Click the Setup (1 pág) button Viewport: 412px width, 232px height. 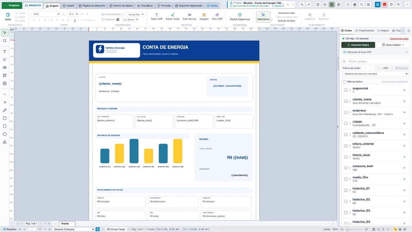coord(116,229)
